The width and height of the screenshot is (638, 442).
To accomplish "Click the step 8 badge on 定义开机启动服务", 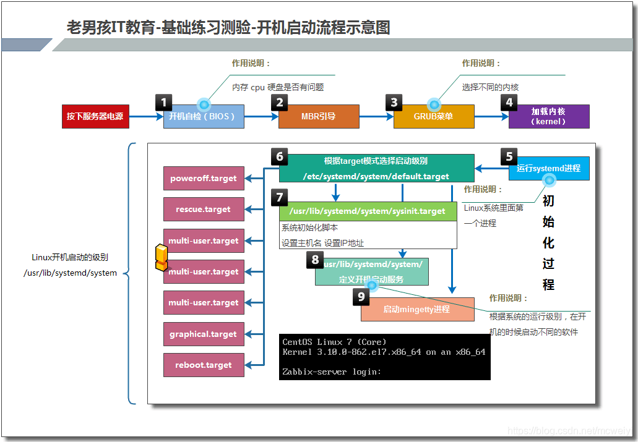I will click(x=314, y=260).
